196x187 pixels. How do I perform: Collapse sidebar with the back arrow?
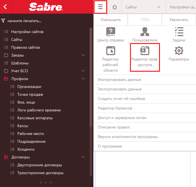[6, 7]
